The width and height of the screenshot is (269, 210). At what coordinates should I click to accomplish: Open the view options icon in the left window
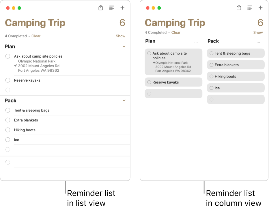point(112,8)
